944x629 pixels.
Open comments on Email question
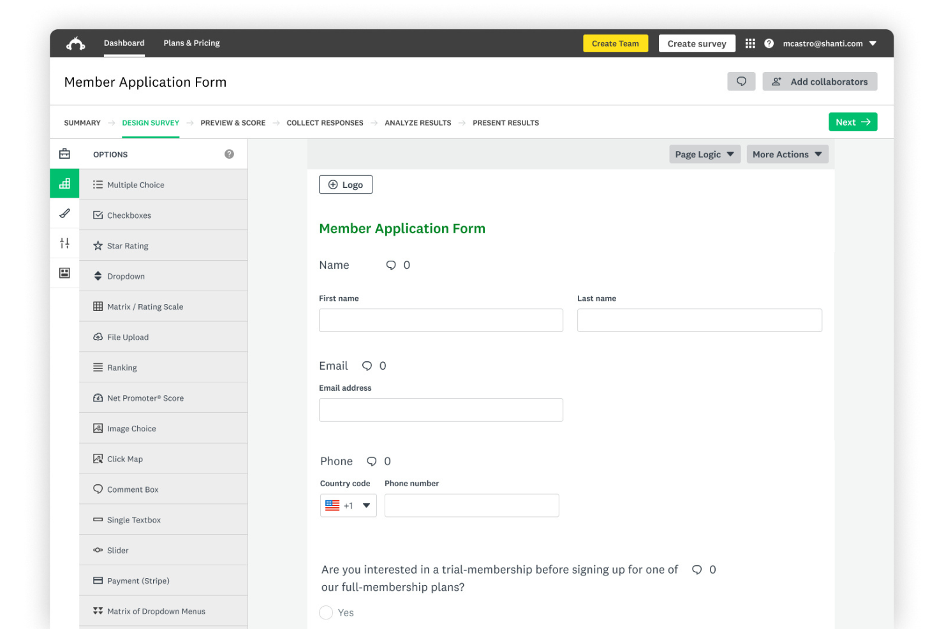367,366
